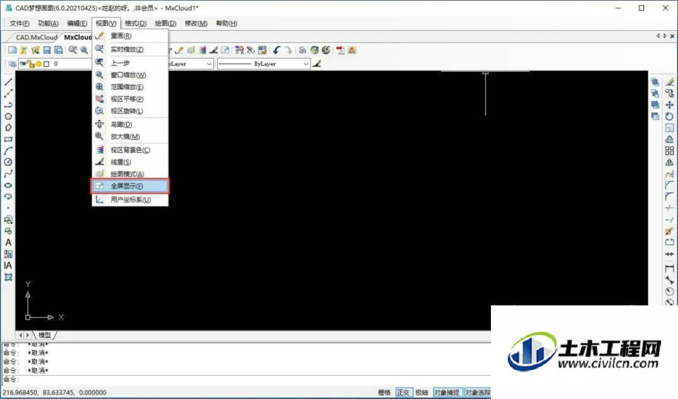The image size is (678, 399).
Task: Toggle 极轴 polar mode in status bar
Action: click(422, 392)
